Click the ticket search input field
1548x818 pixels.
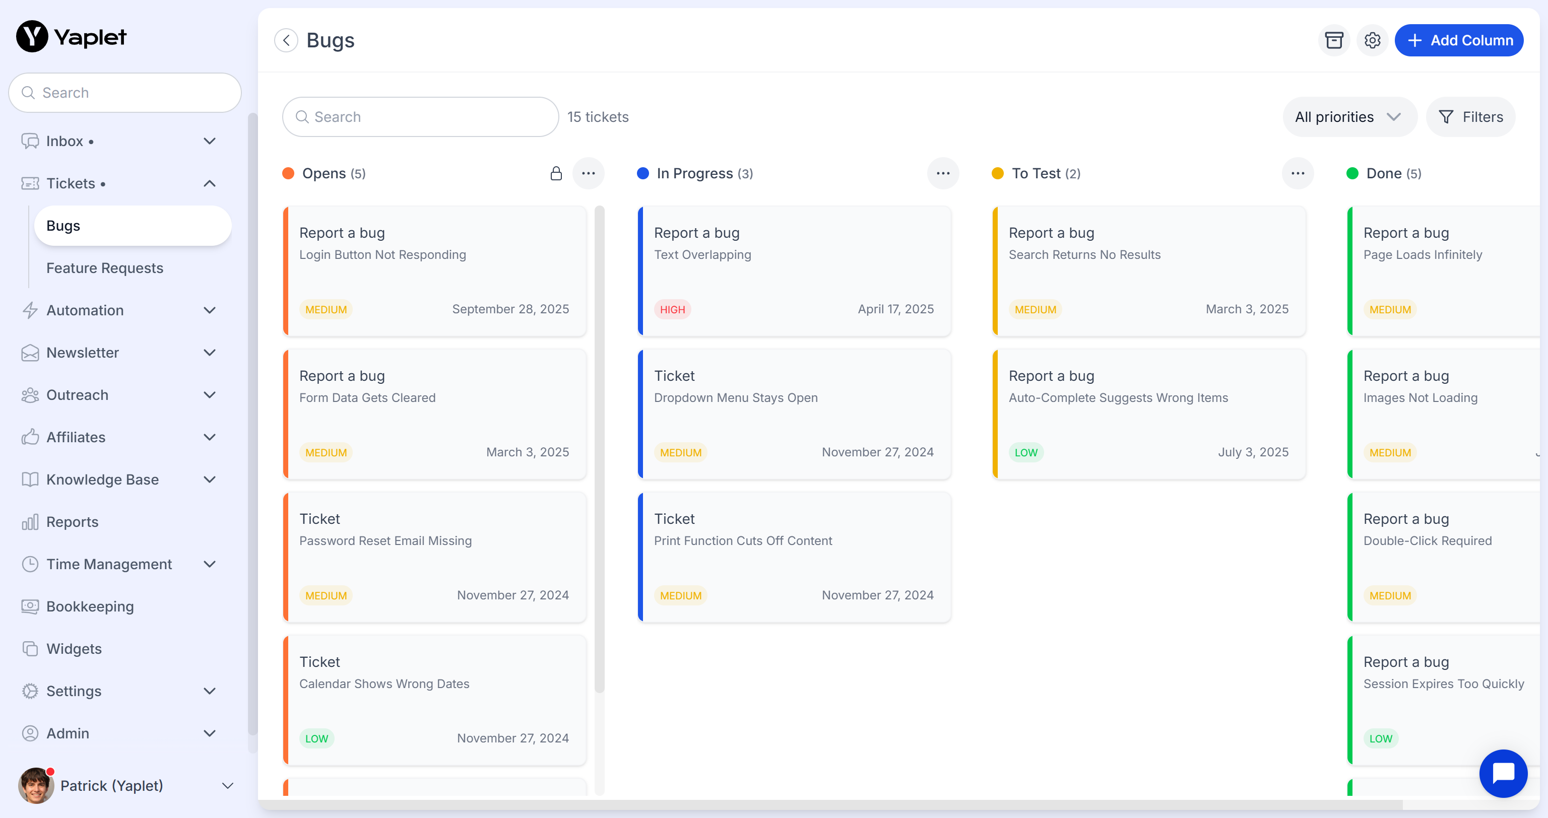tap(421, 117)
